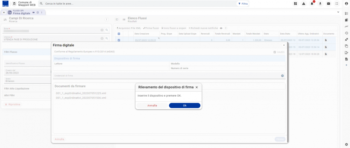Click the Maggioli blue logo
This screenshot has width=350, height=148.
[x=5, y=4]
